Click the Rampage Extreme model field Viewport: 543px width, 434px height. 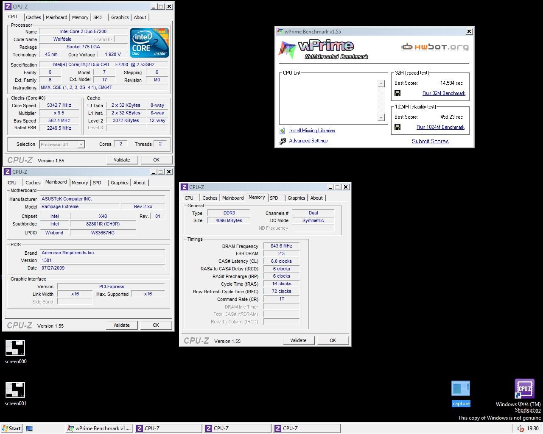79,207
